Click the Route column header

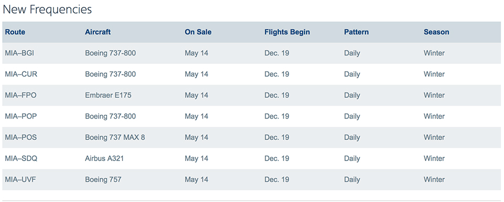15,32
